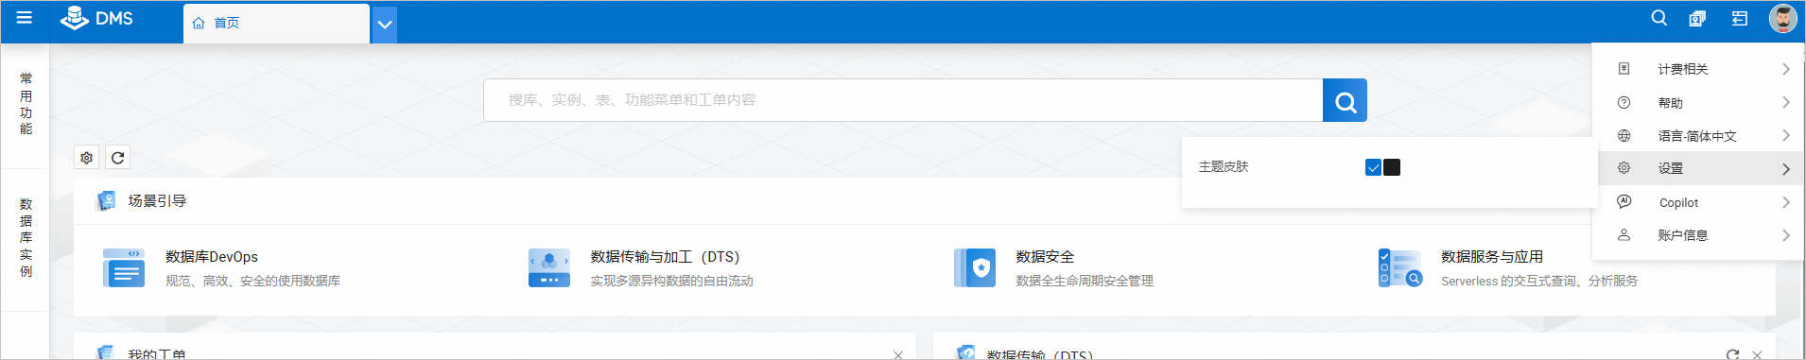Screen dimensions: 1806x360
Task: Select the blue checked theme skin
Action: pyautogui.click(x=1373, y=167)
